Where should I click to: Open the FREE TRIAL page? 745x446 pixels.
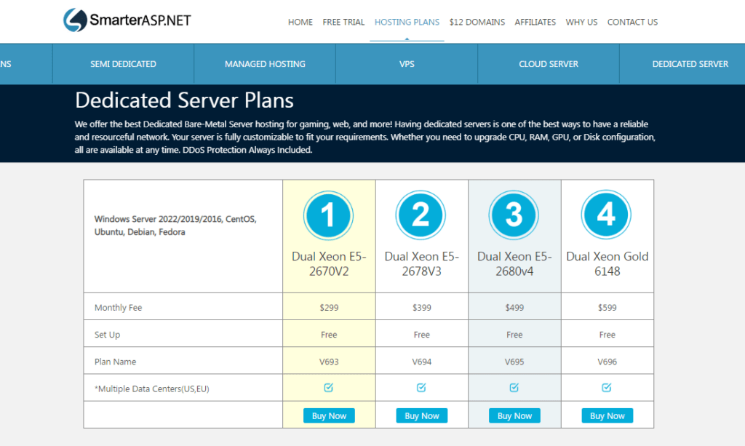343,22
